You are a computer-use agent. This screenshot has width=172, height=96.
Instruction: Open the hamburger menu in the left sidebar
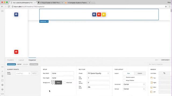tap(2, 11)
